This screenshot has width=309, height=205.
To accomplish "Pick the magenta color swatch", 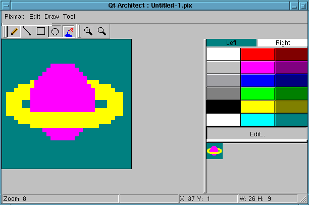I will (257, 68).
